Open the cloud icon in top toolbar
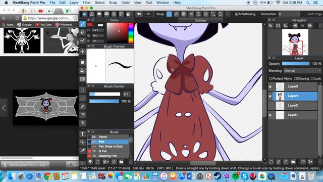Screen dimensions: 323x182 pyautogui.click(x=84, y=14)
